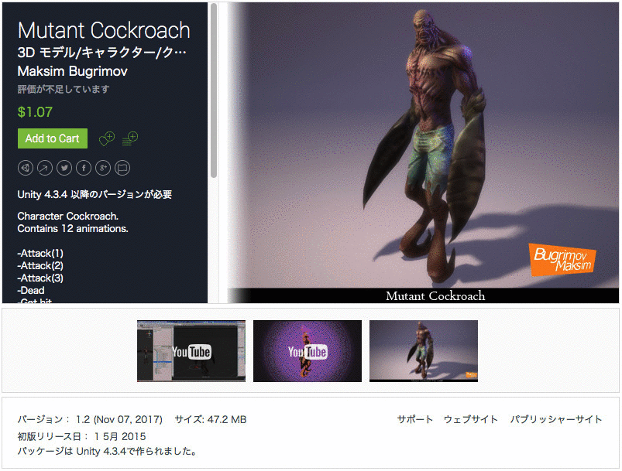Share on Facebook via f icon

click(x=84, y=168)
